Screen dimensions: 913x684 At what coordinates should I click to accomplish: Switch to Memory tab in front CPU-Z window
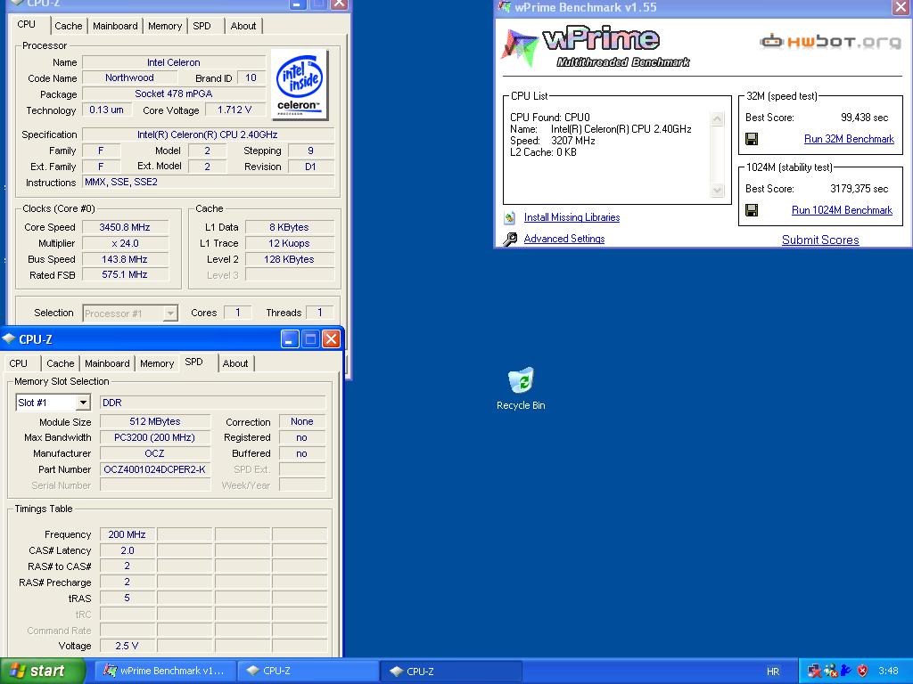click(157, 363)
